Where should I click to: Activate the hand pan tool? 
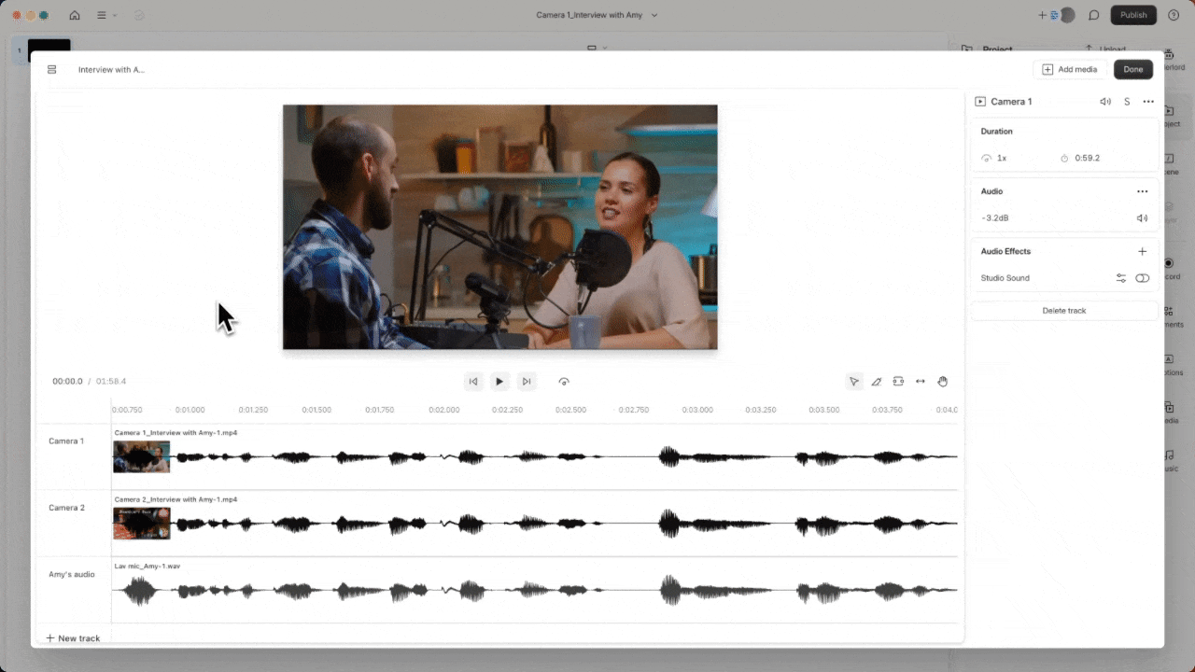(943, 382)
